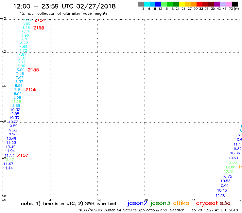Viewport: 242px width, 213px height.
Task: Click the 2155 time label beside 4.28
Action: (x=39, y=28)
